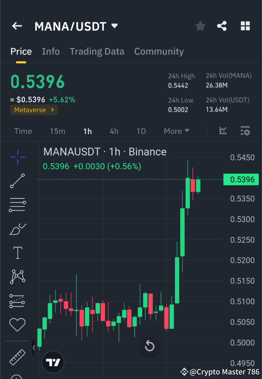
Task: Select the ruler measurement tool
Action: point(17,357)
